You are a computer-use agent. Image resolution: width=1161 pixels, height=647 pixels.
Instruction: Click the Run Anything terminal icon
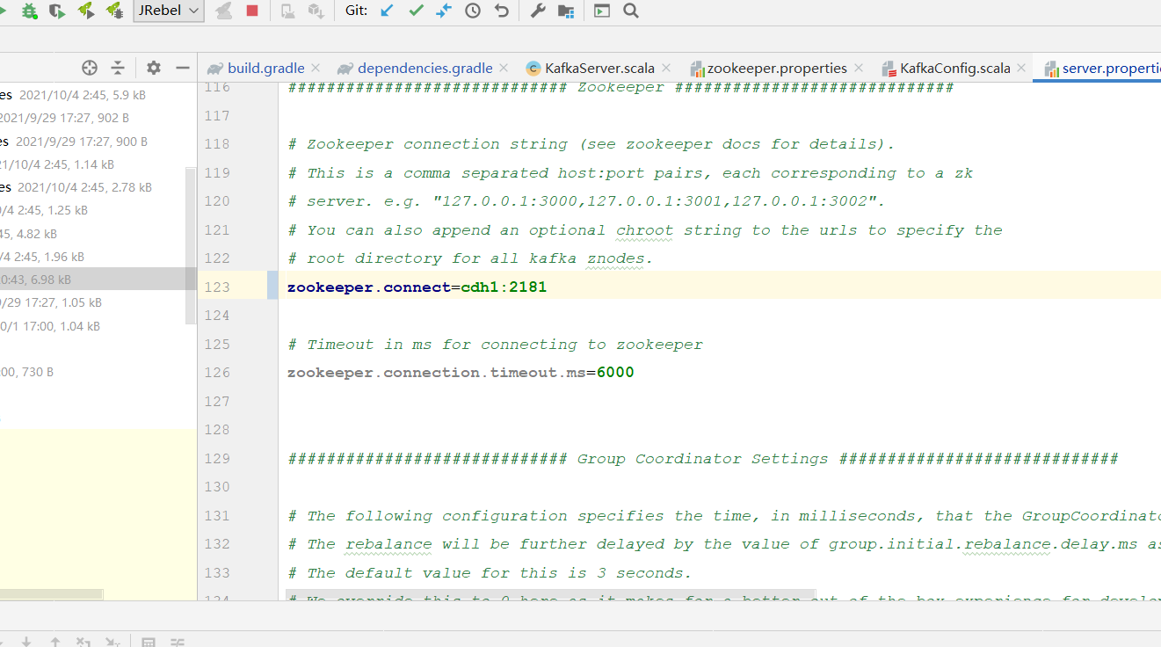(x=602, y=11)
